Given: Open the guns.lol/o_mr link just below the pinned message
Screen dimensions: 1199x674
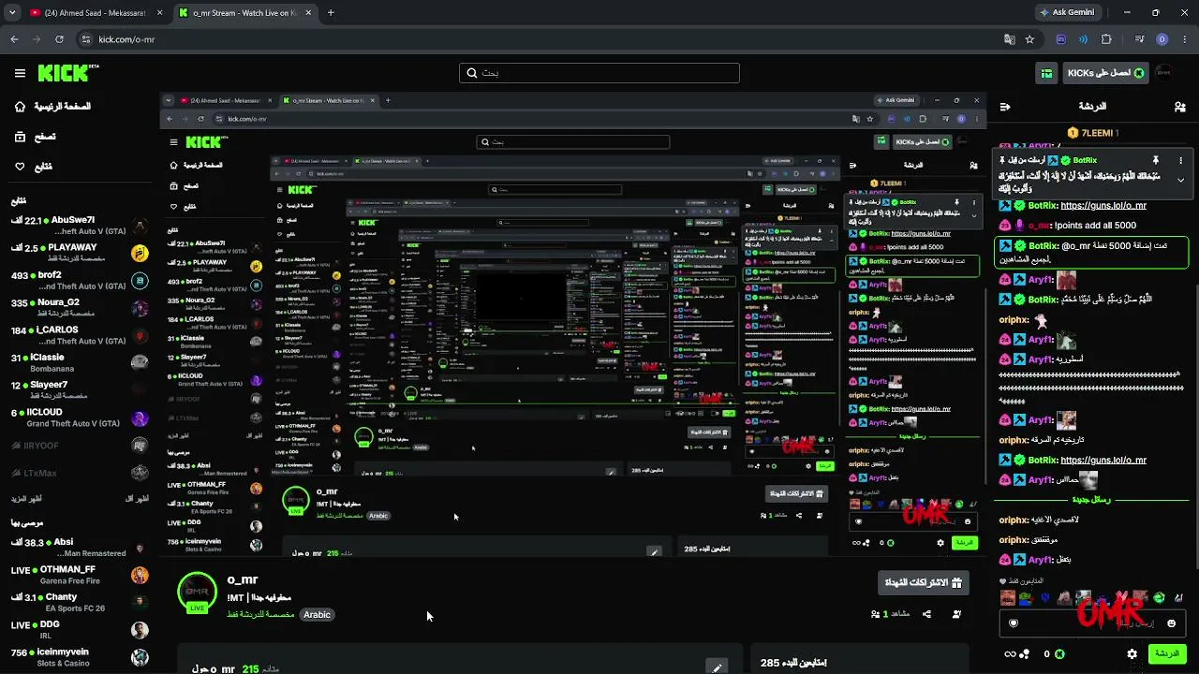Looking at the screenshot, I should click(x=1103, y=206).
